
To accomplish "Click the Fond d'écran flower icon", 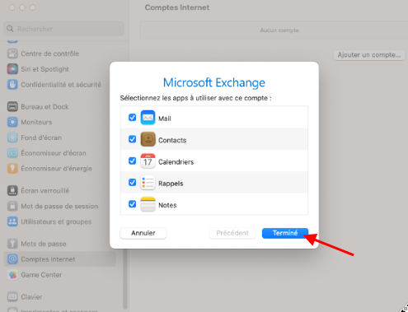I will 12,137.
